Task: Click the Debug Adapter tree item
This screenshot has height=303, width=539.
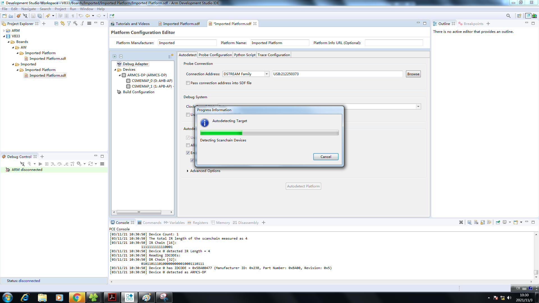Action: pyautogui.click(x=136, y=64)
